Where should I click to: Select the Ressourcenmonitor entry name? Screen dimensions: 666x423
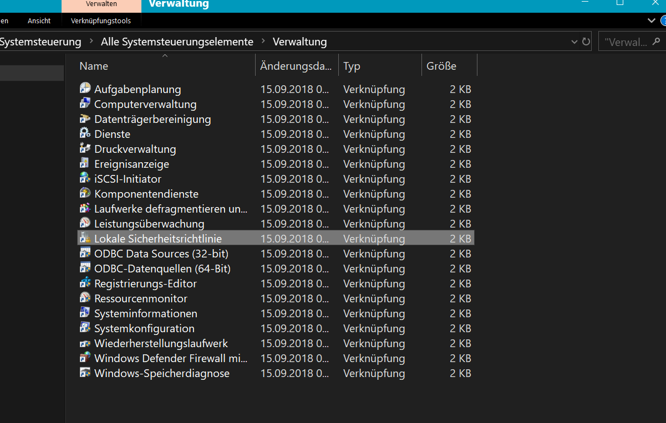coord(141,298)
